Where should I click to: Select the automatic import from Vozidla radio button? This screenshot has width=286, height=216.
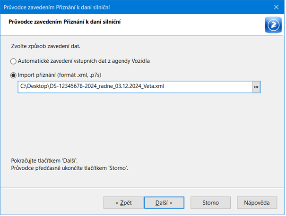click(x=13, y=61)
